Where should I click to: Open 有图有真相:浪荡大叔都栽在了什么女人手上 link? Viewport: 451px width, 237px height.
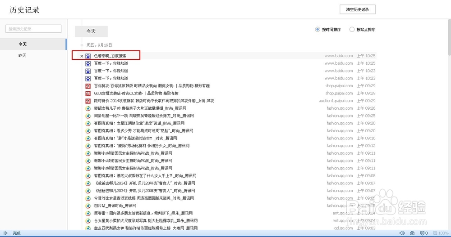click(145, 176)
